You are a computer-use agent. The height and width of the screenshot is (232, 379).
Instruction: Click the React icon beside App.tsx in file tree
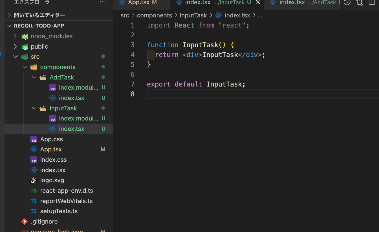point(34,149)
